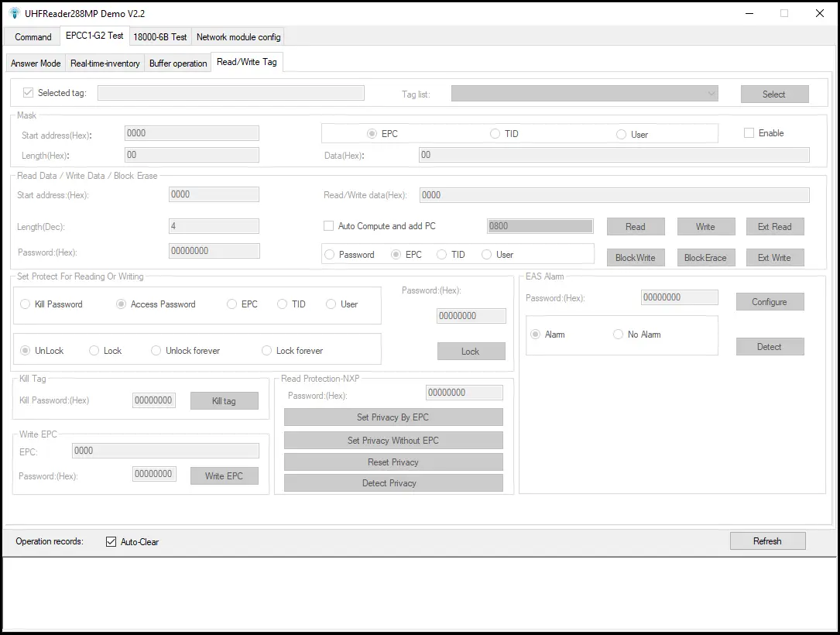The height and width of the screenshot is (635, 840).
Task: Click Set Privacy By EPC button
Action: (x=393, y=417)
